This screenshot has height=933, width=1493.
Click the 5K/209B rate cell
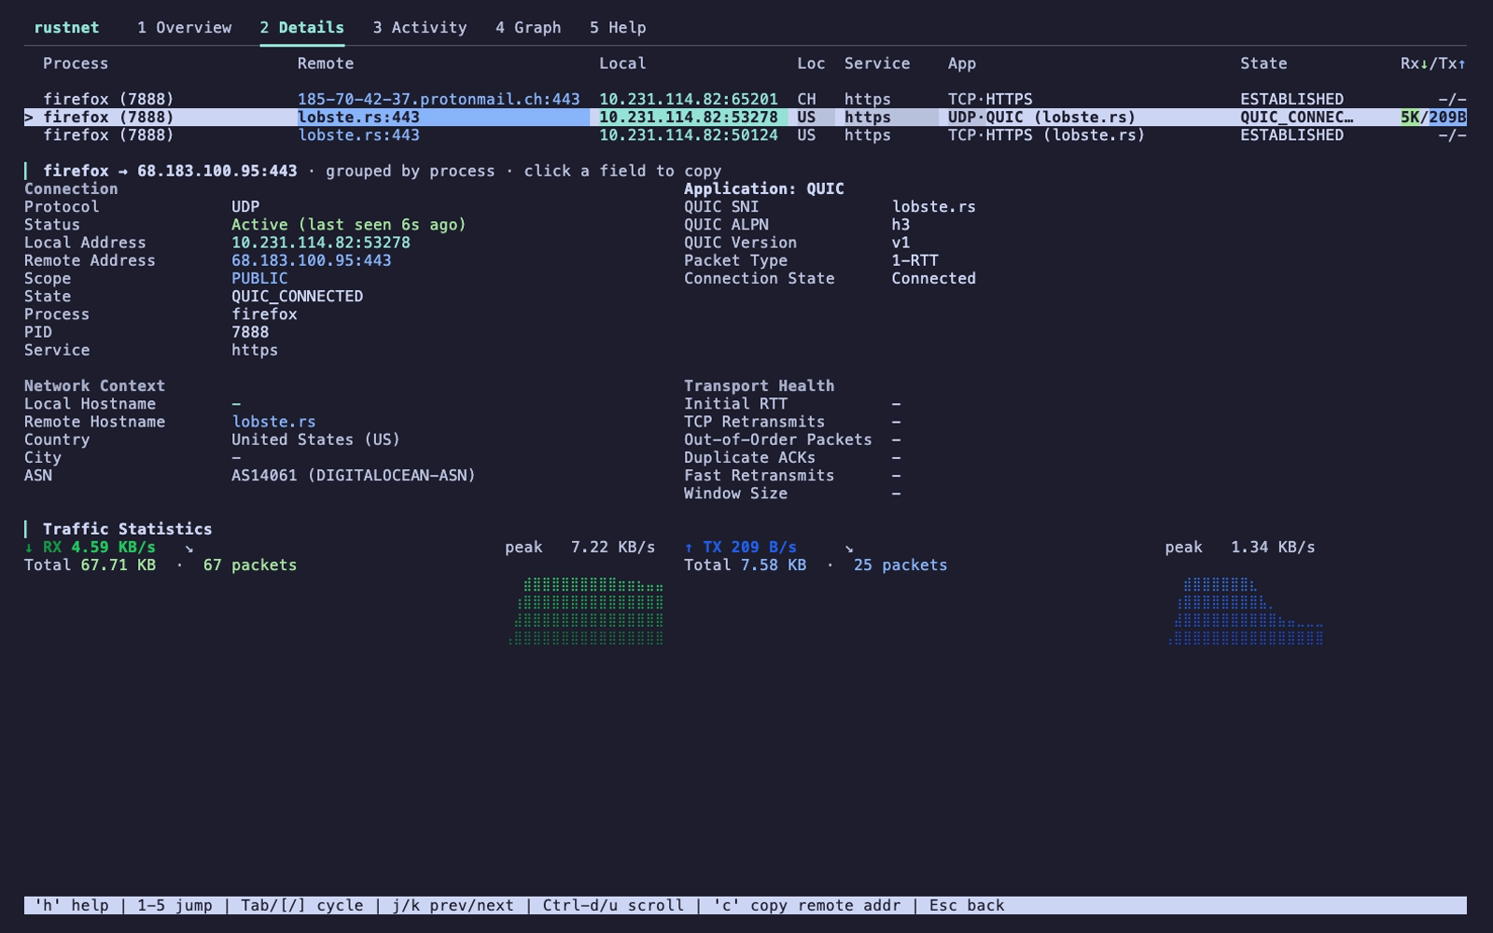tap(1433, 118)
